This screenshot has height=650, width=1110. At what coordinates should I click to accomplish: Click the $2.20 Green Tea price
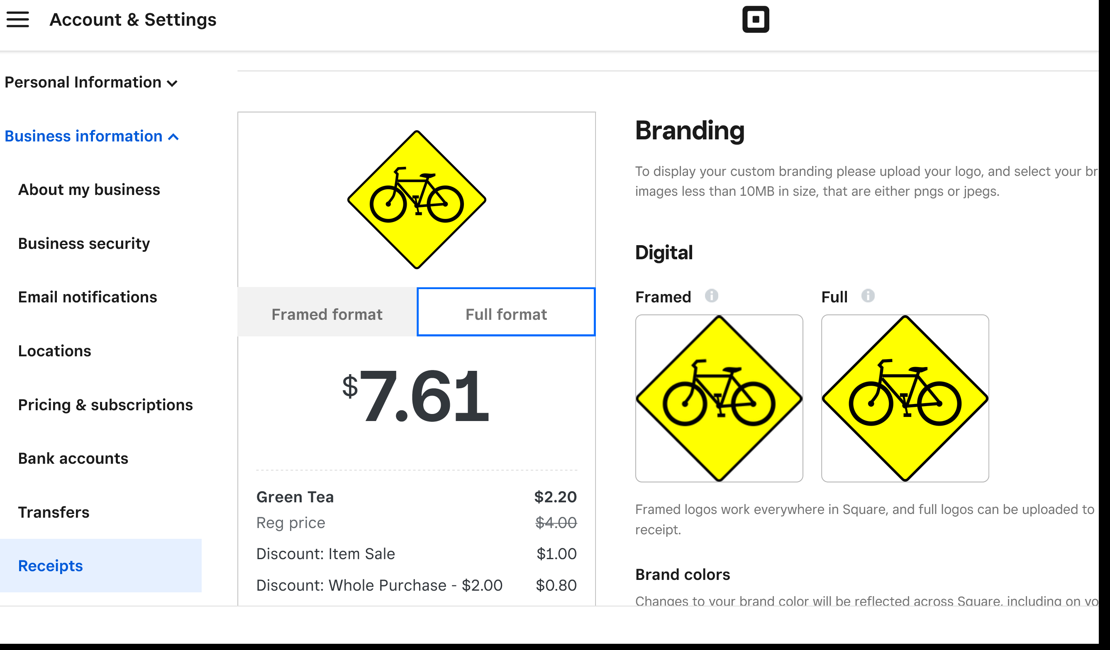click(x=555, y=497)
